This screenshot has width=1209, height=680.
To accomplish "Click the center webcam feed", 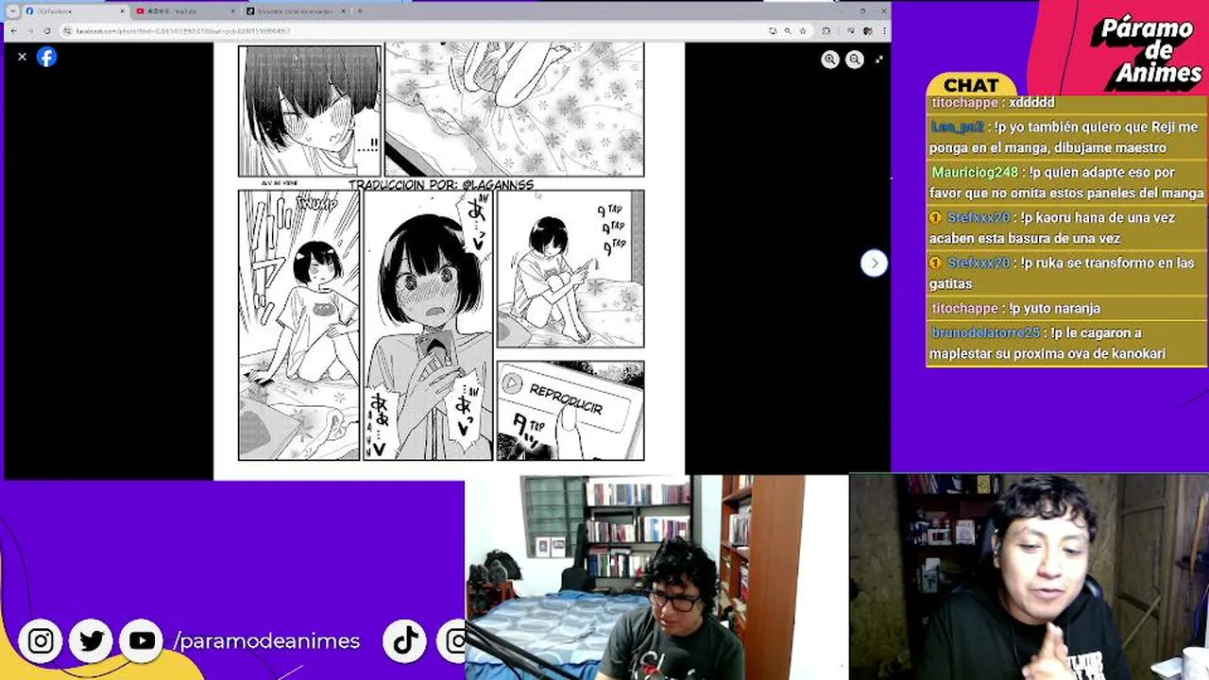I will point(656,577).
